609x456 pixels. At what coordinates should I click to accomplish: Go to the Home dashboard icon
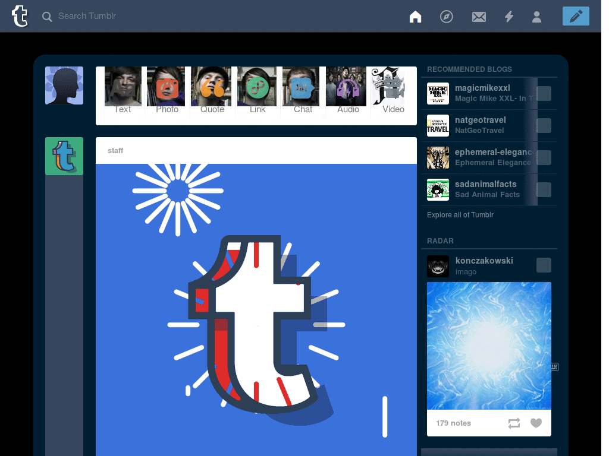[x=415, y=17]
